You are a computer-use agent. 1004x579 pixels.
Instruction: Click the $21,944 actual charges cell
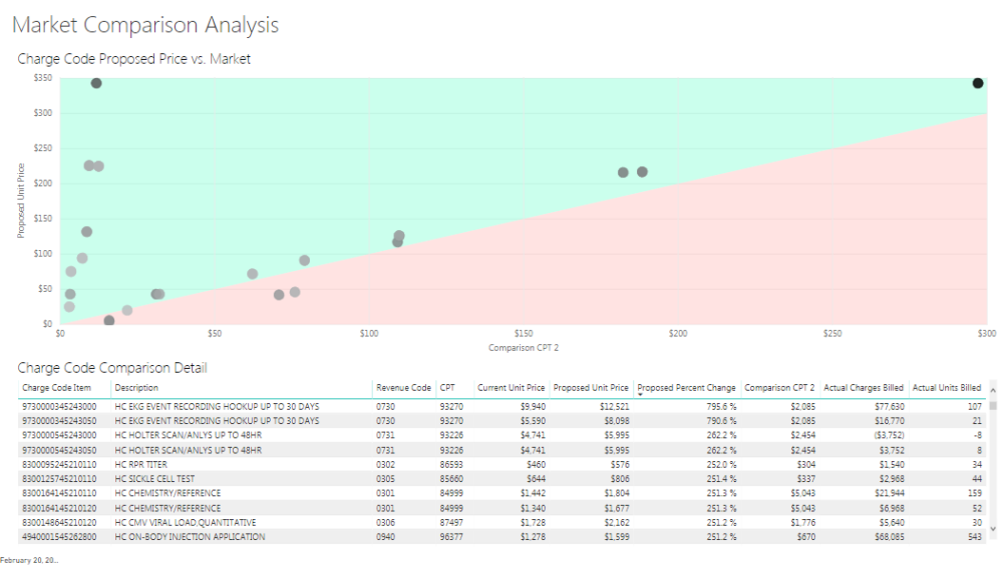[x=889, y=493]
